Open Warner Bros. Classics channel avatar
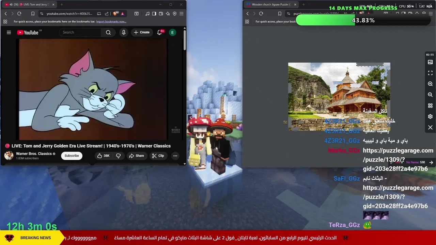436x245 pixels. (9, 156)
